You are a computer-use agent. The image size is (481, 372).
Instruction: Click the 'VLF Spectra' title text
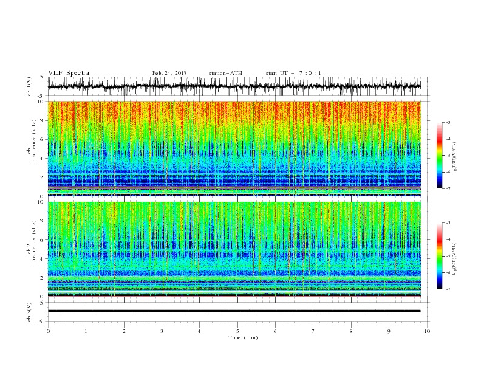69,73
